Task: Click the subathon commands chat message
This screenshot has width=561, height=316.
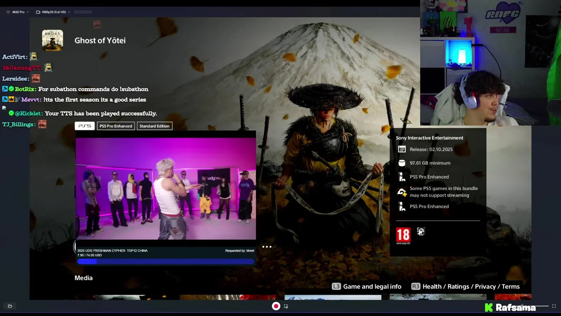Action: 93,89
